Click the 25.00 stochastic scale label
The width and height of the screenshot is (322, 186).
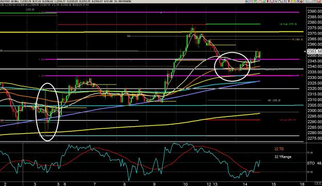click(x=310, y=172)
